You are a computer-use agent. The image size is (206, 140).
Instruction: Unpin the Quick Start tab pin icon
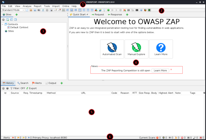tap(87, 14)
